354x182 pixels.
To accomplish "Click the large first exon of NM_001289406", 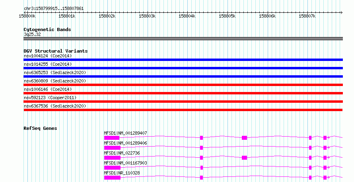I will (x=112, y=148).
